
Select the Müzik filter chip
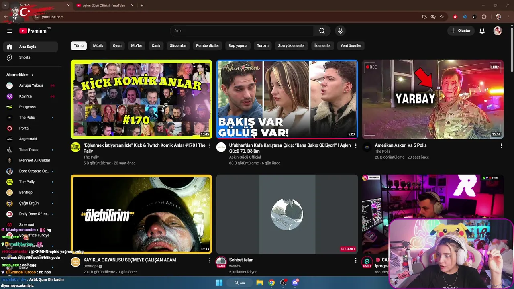click(x=98, y=45)
